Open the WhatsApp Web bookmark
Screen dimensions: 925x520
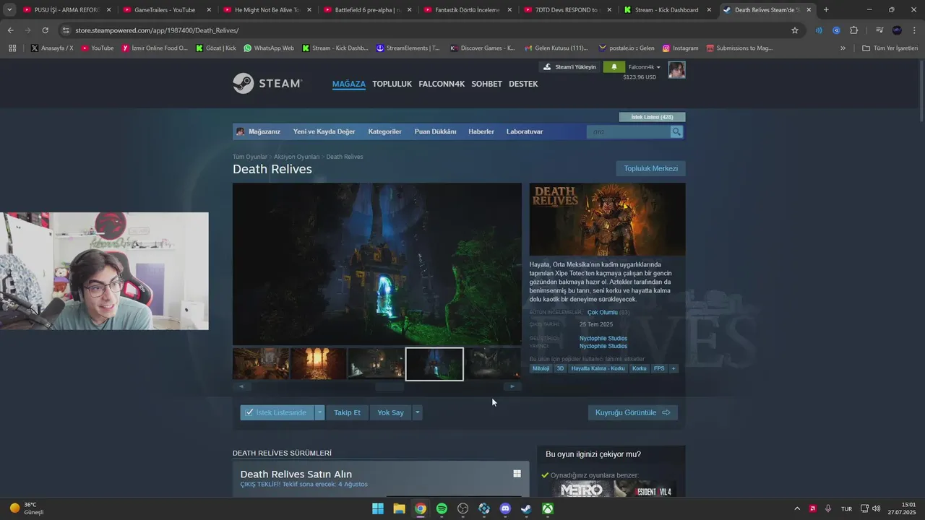coord(269,48)
